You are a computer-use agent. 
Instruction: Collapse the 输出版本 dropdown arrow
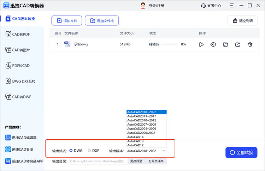164,151
